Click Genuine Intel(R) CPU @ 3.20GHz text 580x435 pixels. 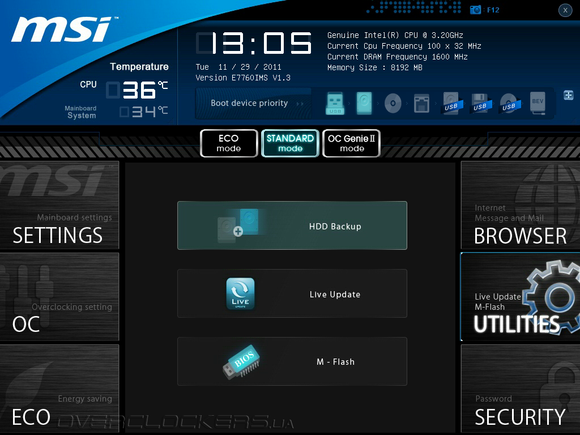pyautogui.click(x=395, y=36)
